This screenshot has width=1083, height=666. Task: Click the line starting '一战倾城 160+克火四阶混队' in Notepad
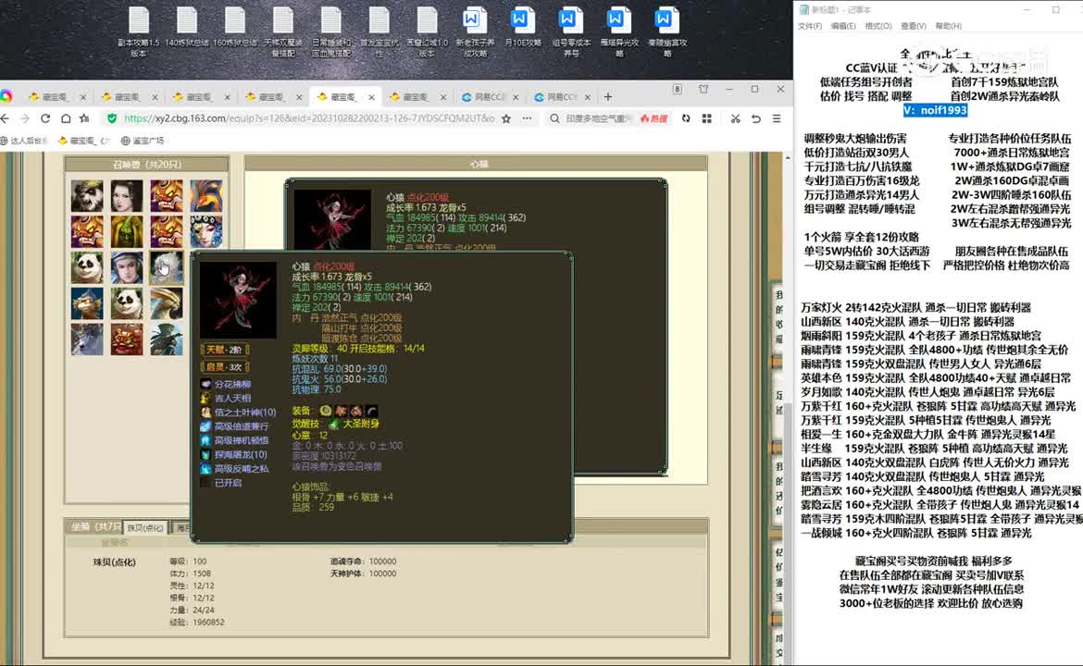click(915, 533)
